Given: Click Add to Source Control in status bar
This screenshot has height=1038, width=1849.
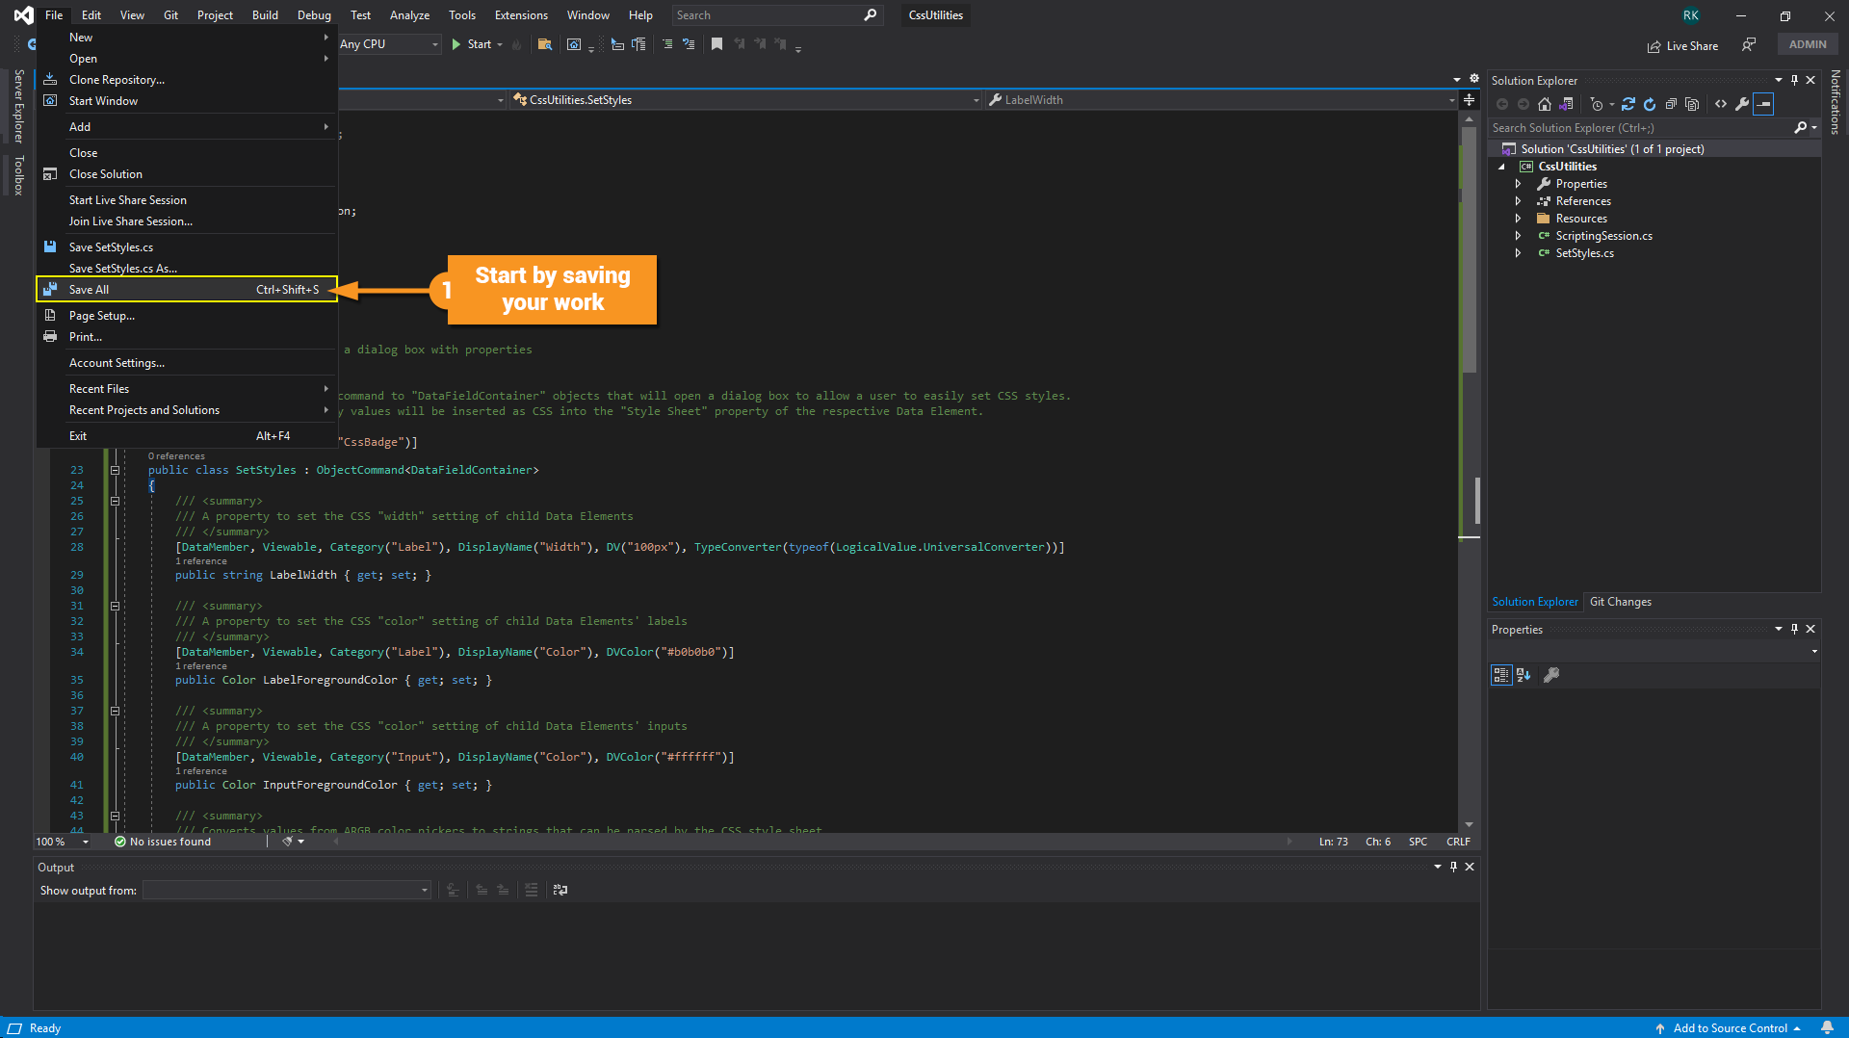Looking at the screenshot, I should 1730,1027.
